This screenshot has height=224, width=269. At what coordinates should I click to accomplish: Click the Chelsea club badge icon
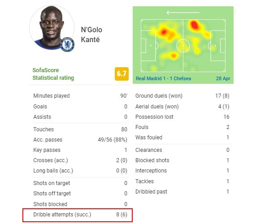(67, 44)
